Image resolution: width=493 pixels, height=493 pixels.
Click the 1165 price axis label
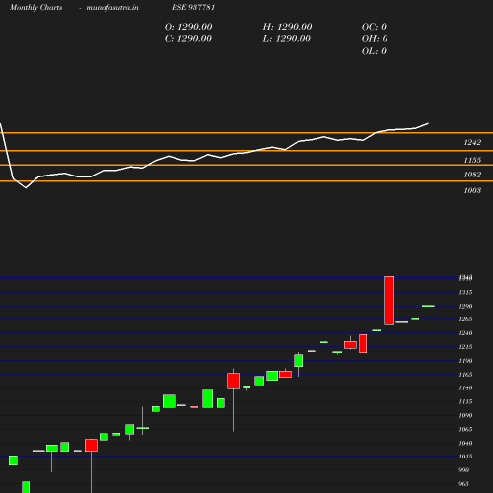pyautogui.click(x=465, y=375)
